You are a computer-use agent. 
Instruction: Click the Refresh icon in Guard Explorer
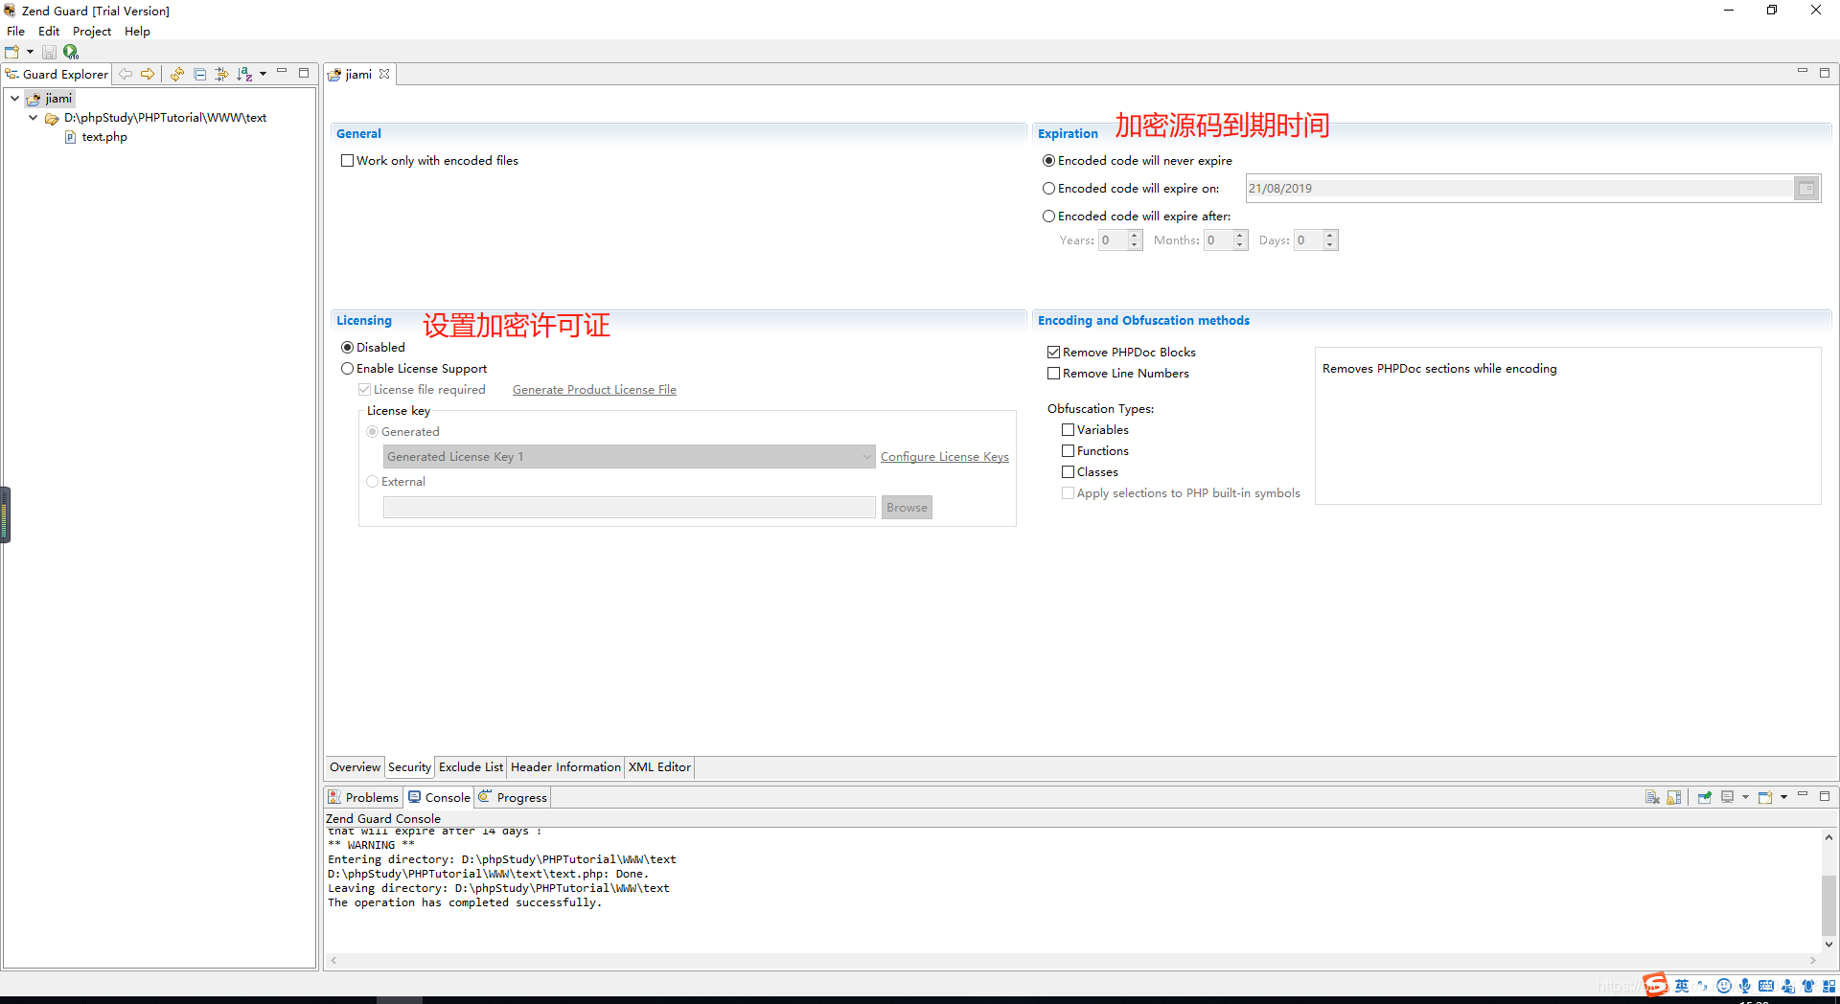[x=177, y=74]
